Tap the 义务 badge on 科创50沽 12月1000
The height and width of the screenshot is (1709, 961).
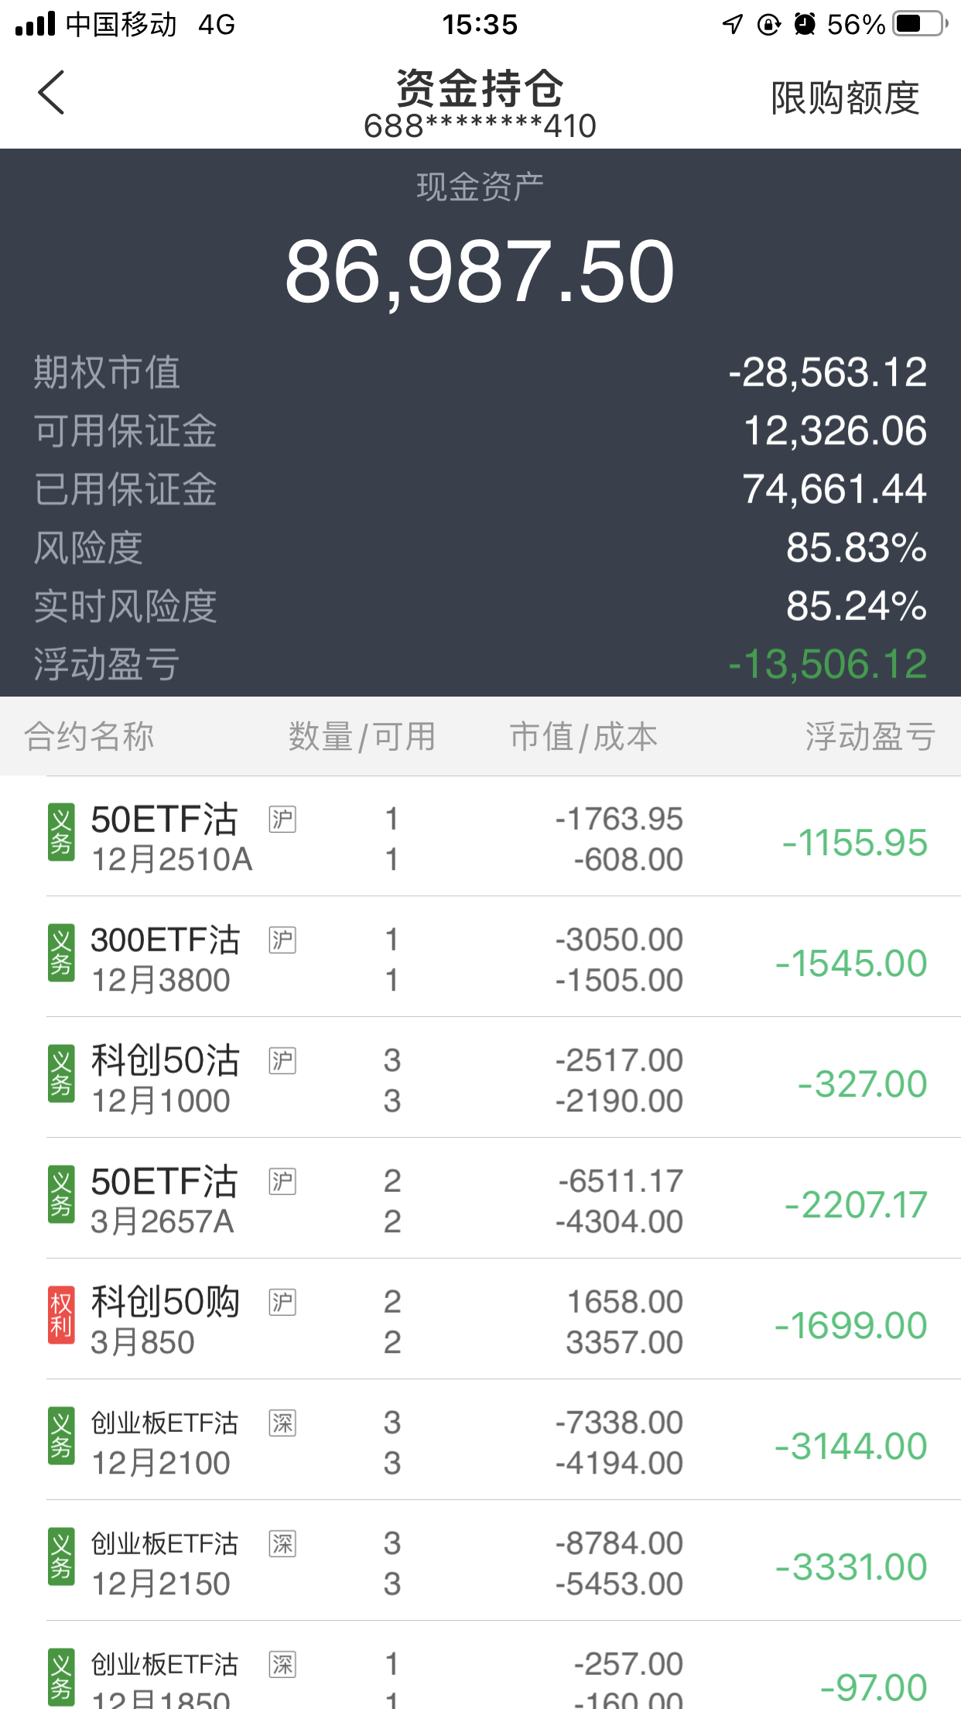(61, 1074)
